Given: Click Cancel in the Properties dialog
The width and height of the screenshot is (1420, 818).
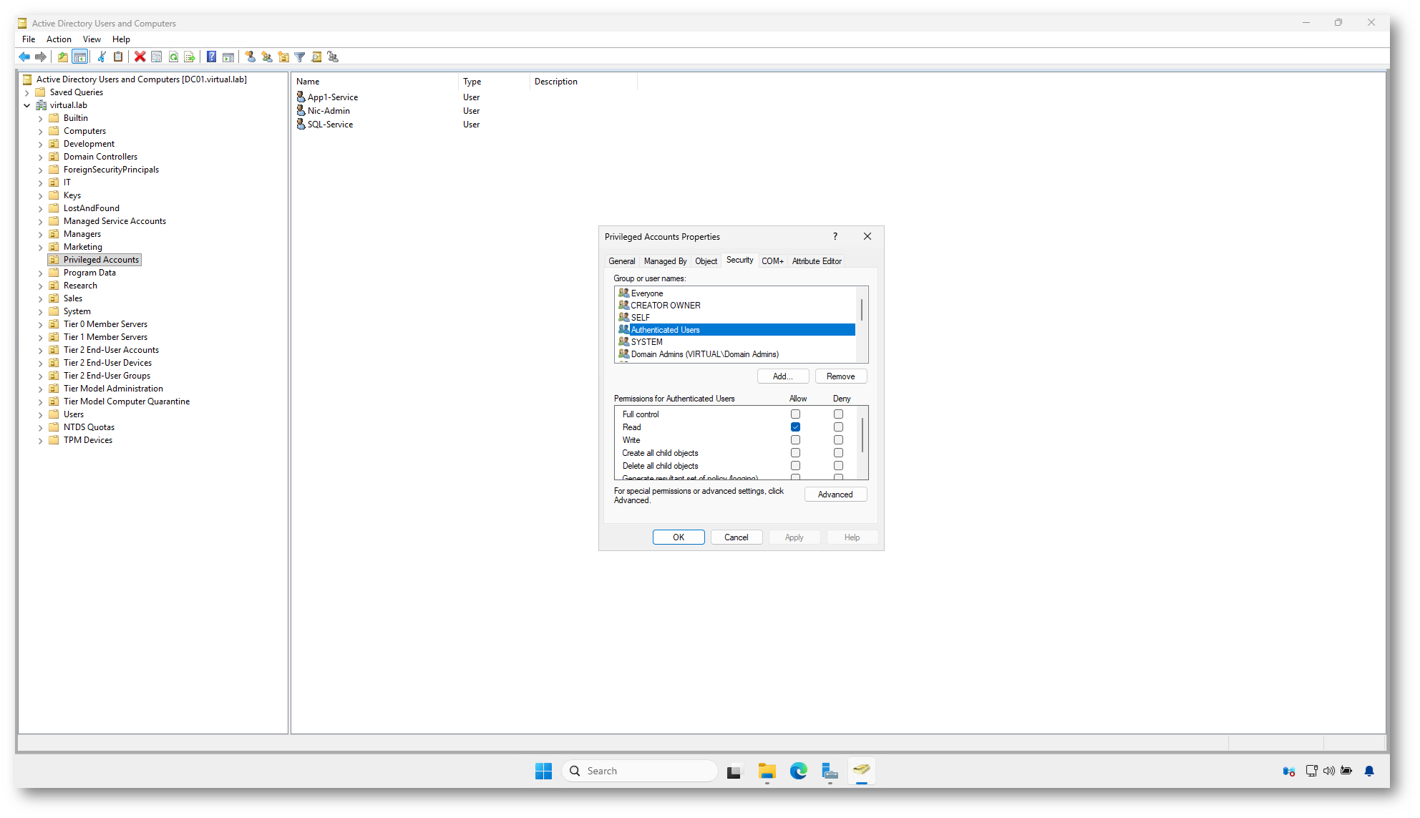Looking at the screenshot, I should pos(736,537).
